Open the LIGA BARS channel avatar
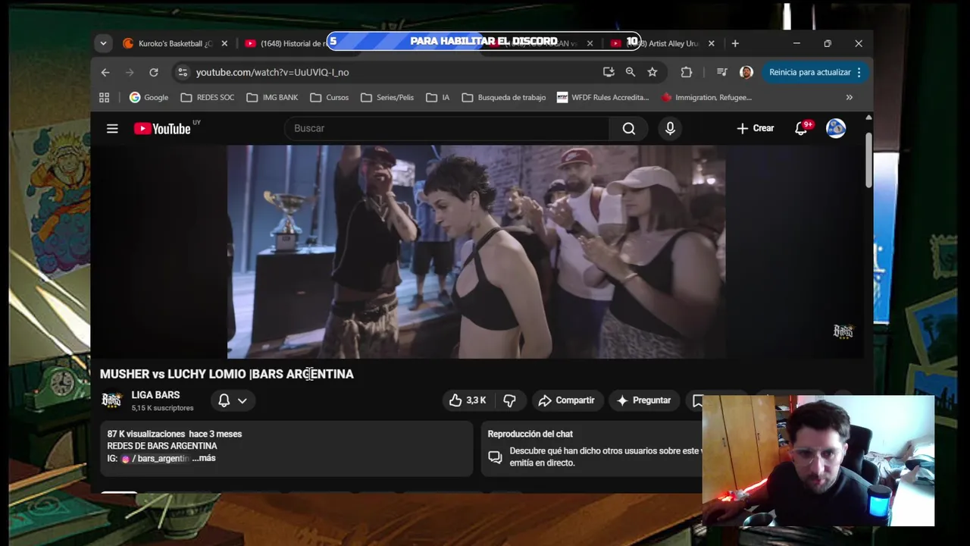The width and height of the screenshot is (970, 546). 112,400
